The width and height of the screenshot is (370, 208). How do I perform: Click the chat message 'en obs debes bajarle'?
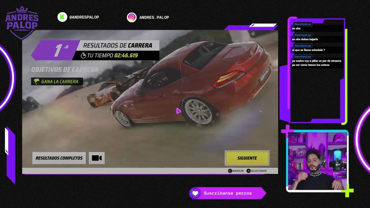coord(305,39)
